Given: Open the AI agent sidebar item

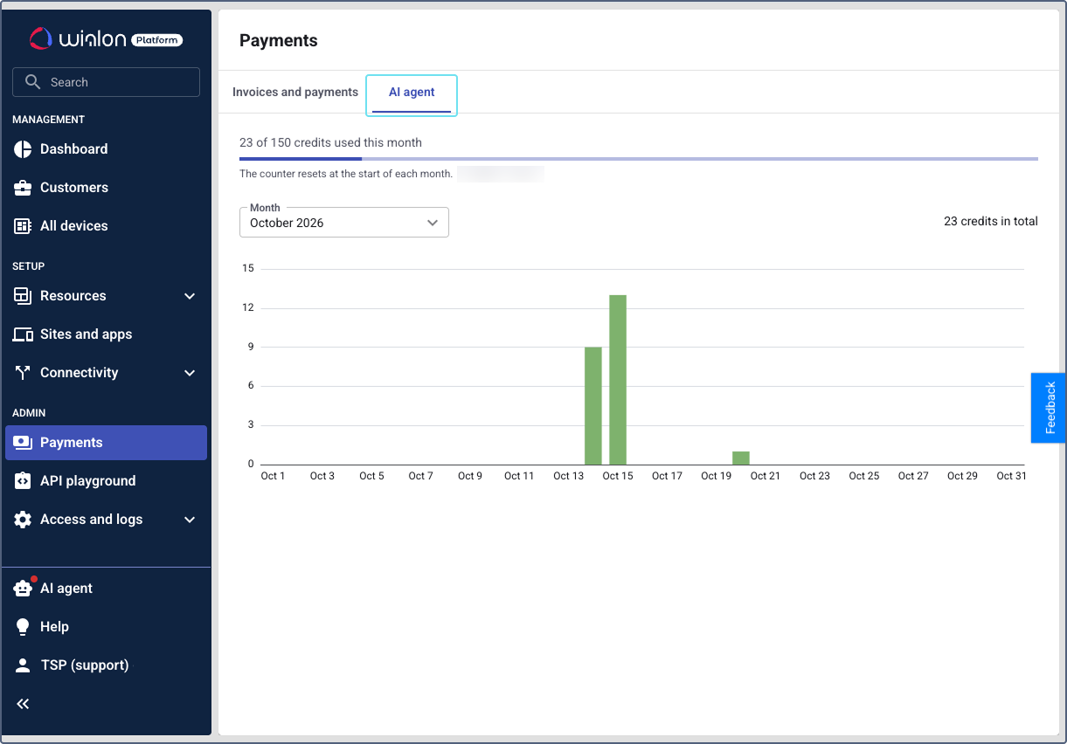Looking at the screenshot, I should coord(106,589).
